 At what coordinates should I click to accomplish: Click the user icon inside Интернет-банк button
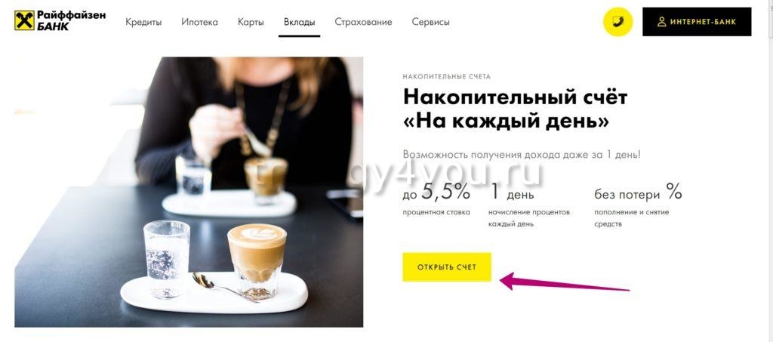661,22
